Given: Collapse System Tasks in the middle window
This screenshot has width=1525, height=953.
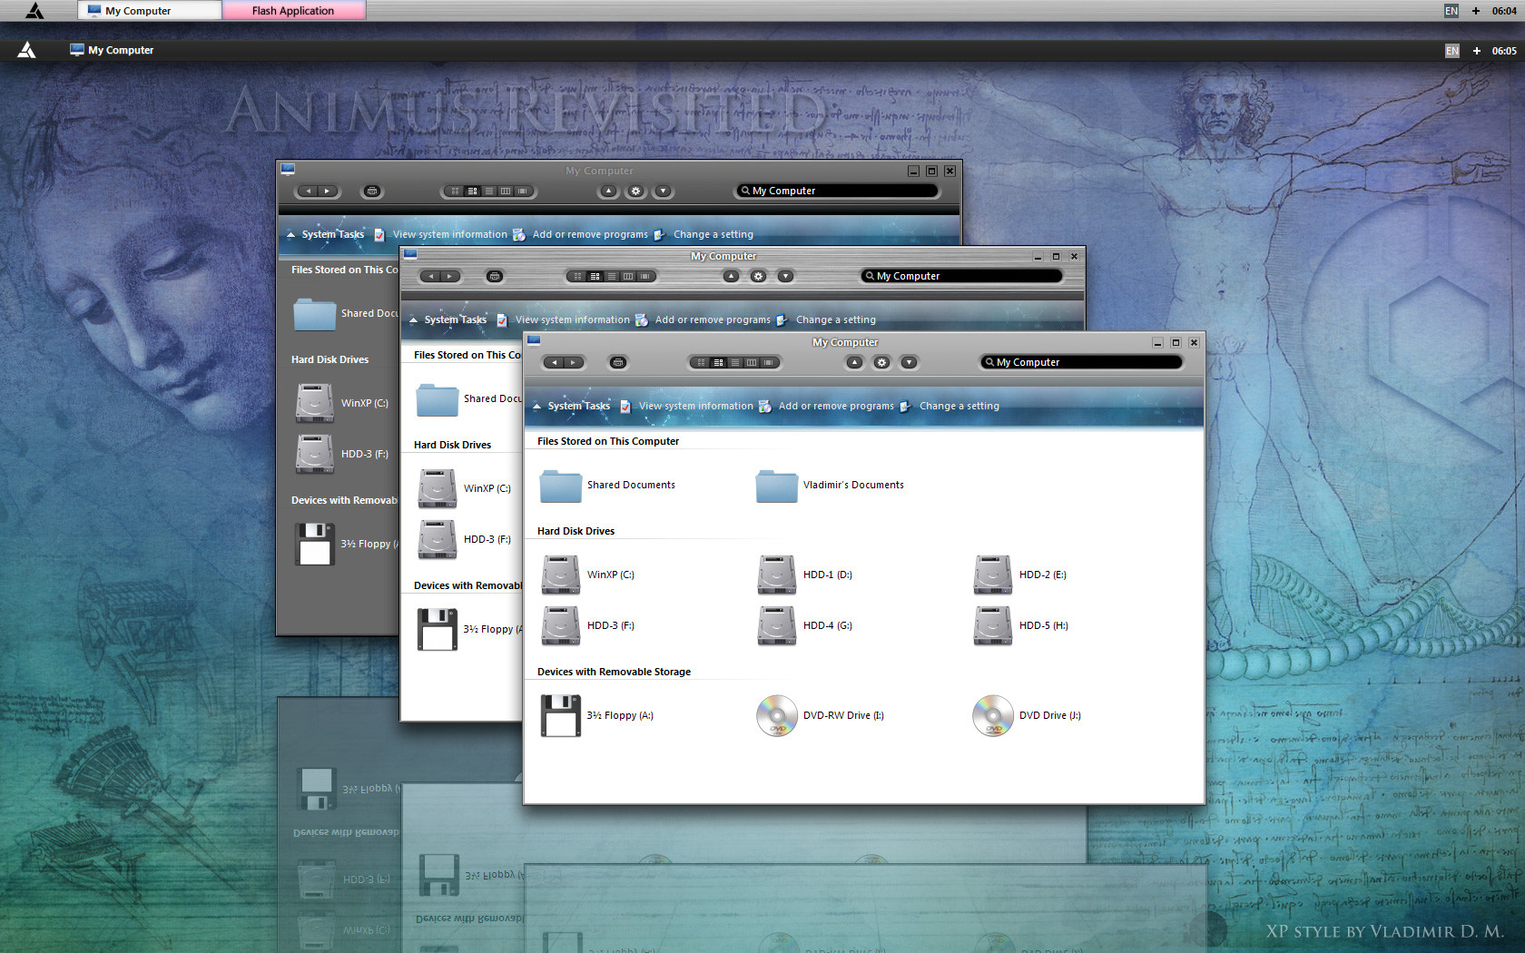Looking at the screenshot, I should [x=414, y=319].
